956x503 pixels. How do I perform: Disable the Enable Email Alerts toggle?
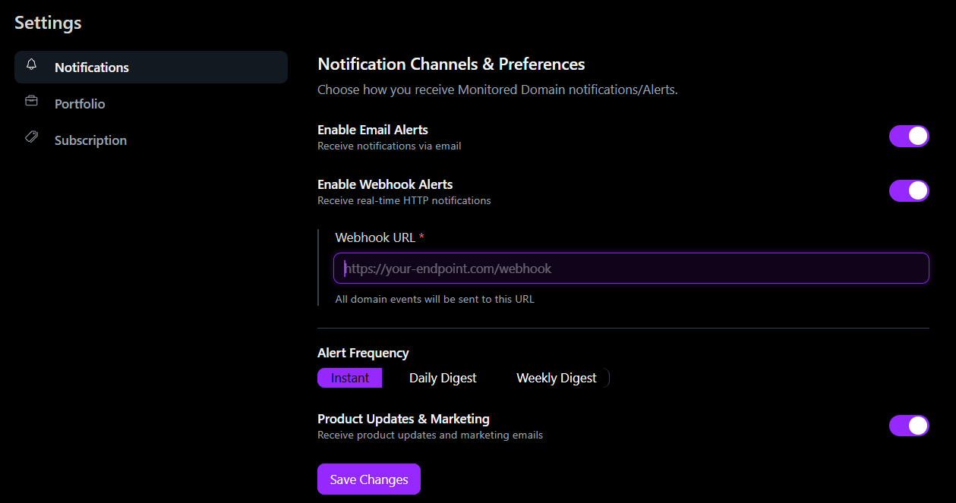click(909, 136)
